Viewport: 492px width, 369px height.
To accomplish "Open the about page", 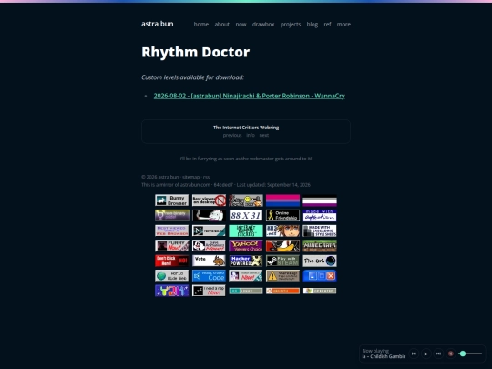I will coord(221,25).
